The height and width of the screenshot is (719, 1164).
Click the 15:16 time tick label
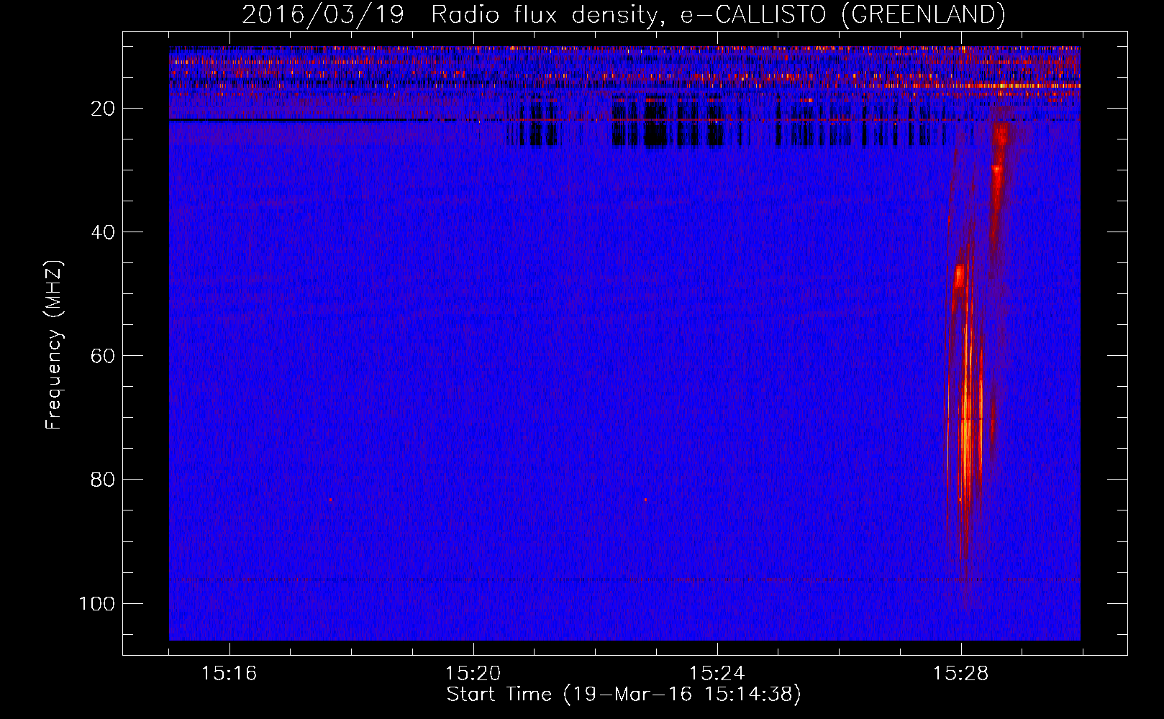(x=229, y=674)
